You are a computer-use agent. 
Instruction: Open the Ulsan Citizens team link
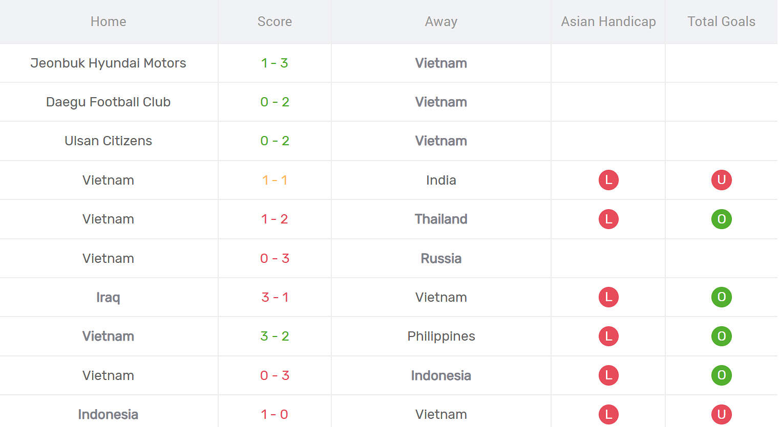(x=108, y=141)
